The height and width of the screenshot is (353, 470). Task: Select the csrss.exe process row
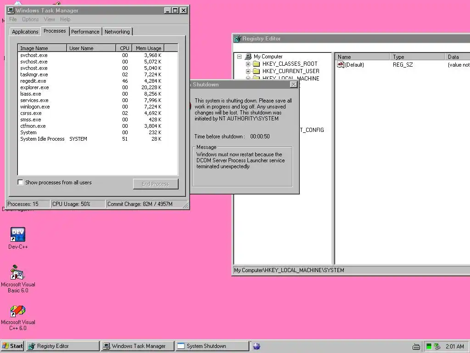point(97,113)
